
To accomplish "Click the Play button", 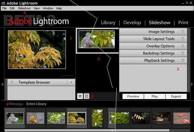I will pos(155,96).
